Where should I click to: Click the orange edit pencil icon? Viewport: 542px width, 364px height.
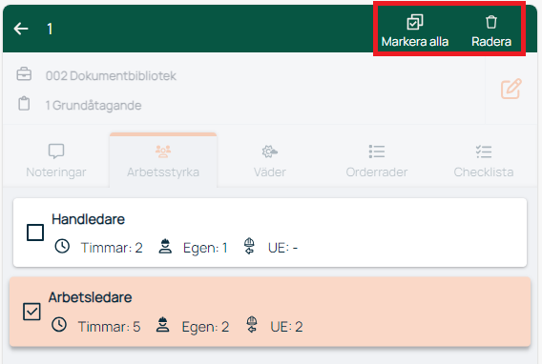[511, 89]
